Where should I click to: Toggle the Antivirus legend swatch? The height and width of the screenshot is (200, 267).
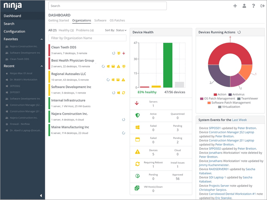coord(230,94)
